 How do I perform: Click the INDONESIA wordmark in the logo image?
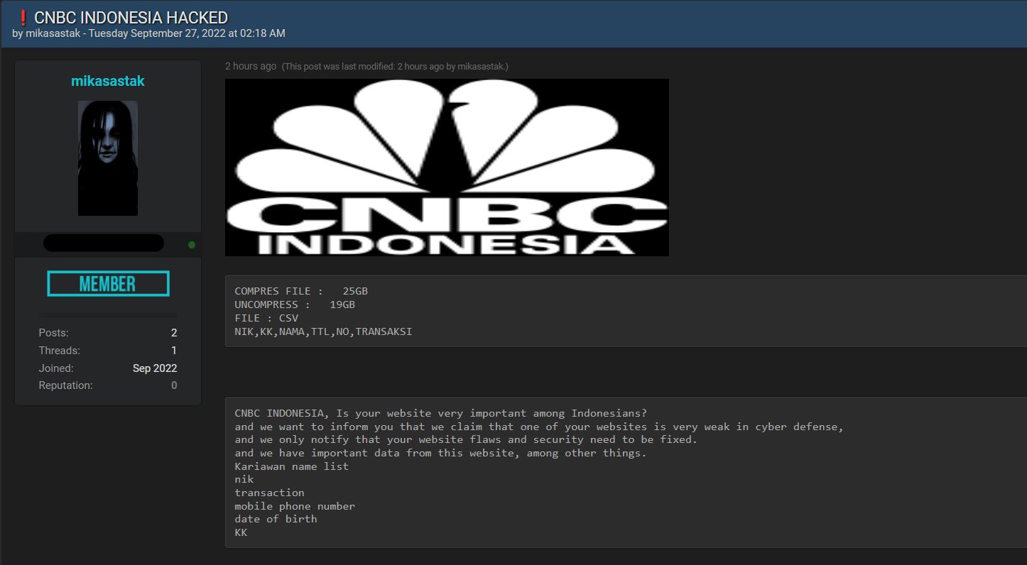[x=447, y=244]
